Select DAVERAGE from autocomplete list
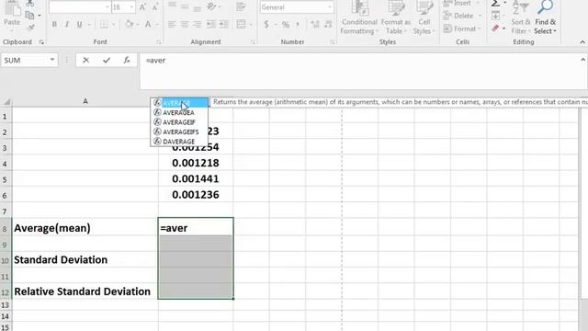The height and width of the screenshot is (331, 588). (179, 142)
